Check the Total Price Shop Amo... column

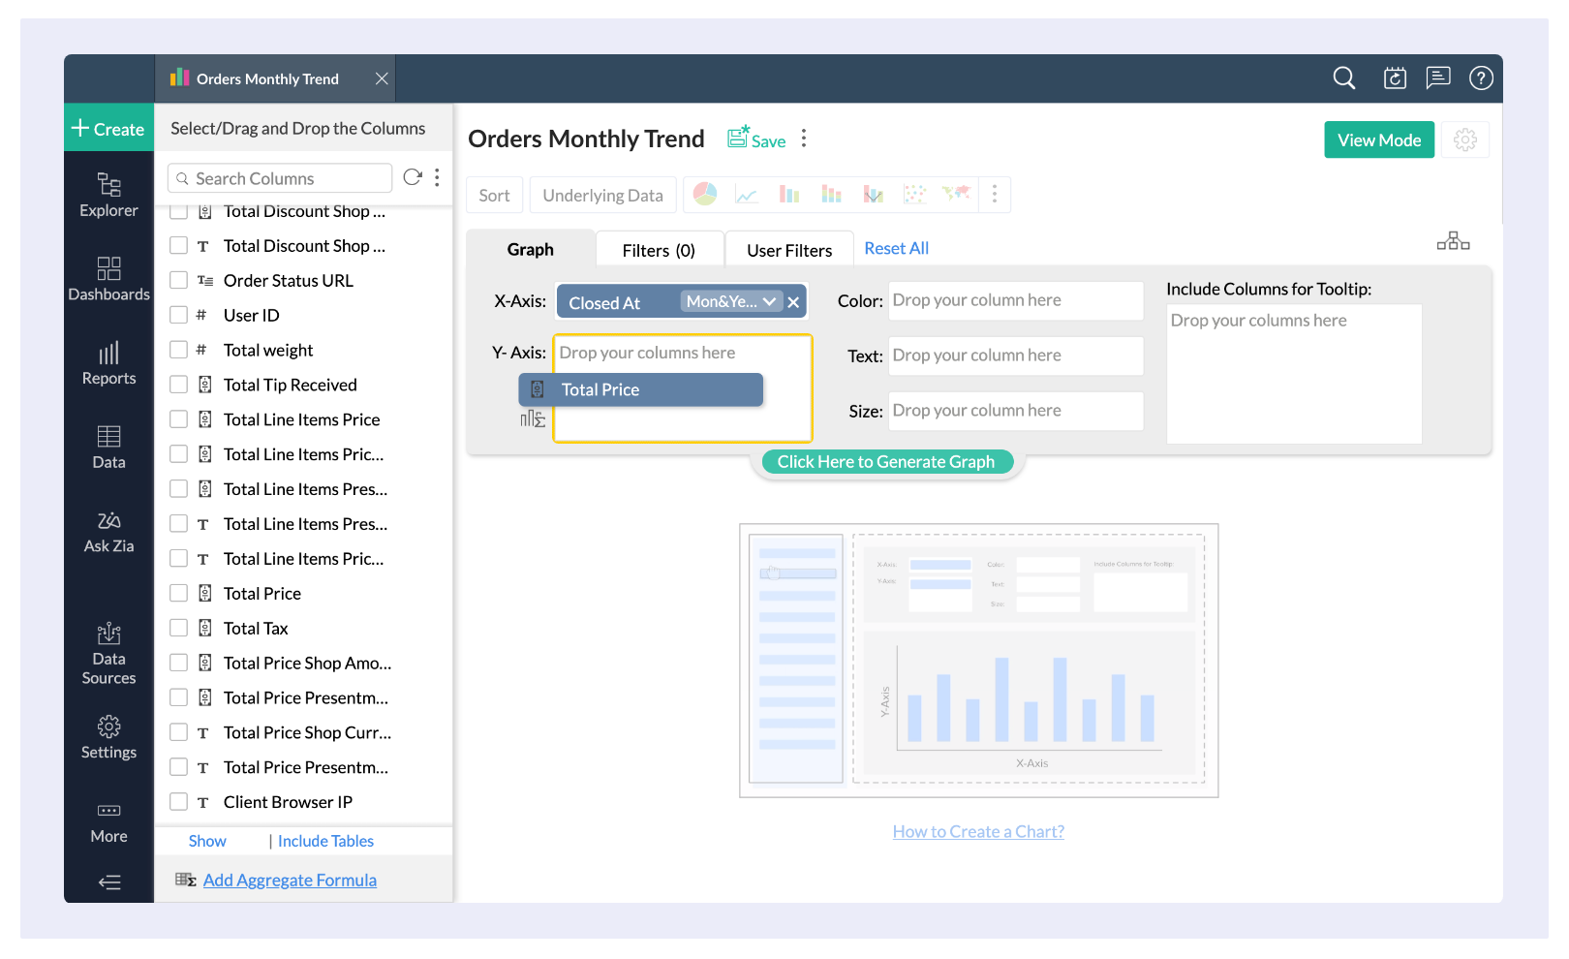178,663
